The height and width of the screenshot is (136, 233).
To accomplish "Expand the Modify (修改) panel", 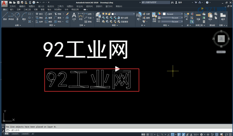I will (52, 25).
